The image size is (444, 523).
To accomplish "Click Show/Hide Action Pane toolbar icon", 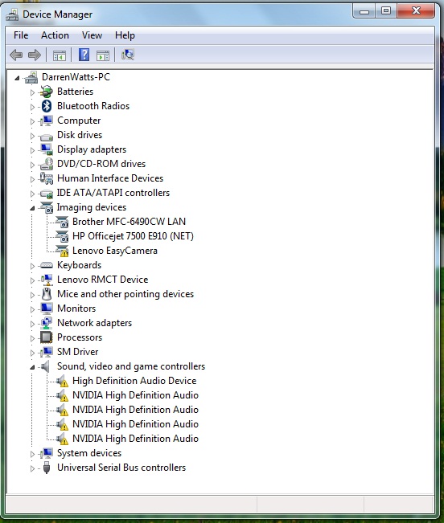I will point(103,55).
